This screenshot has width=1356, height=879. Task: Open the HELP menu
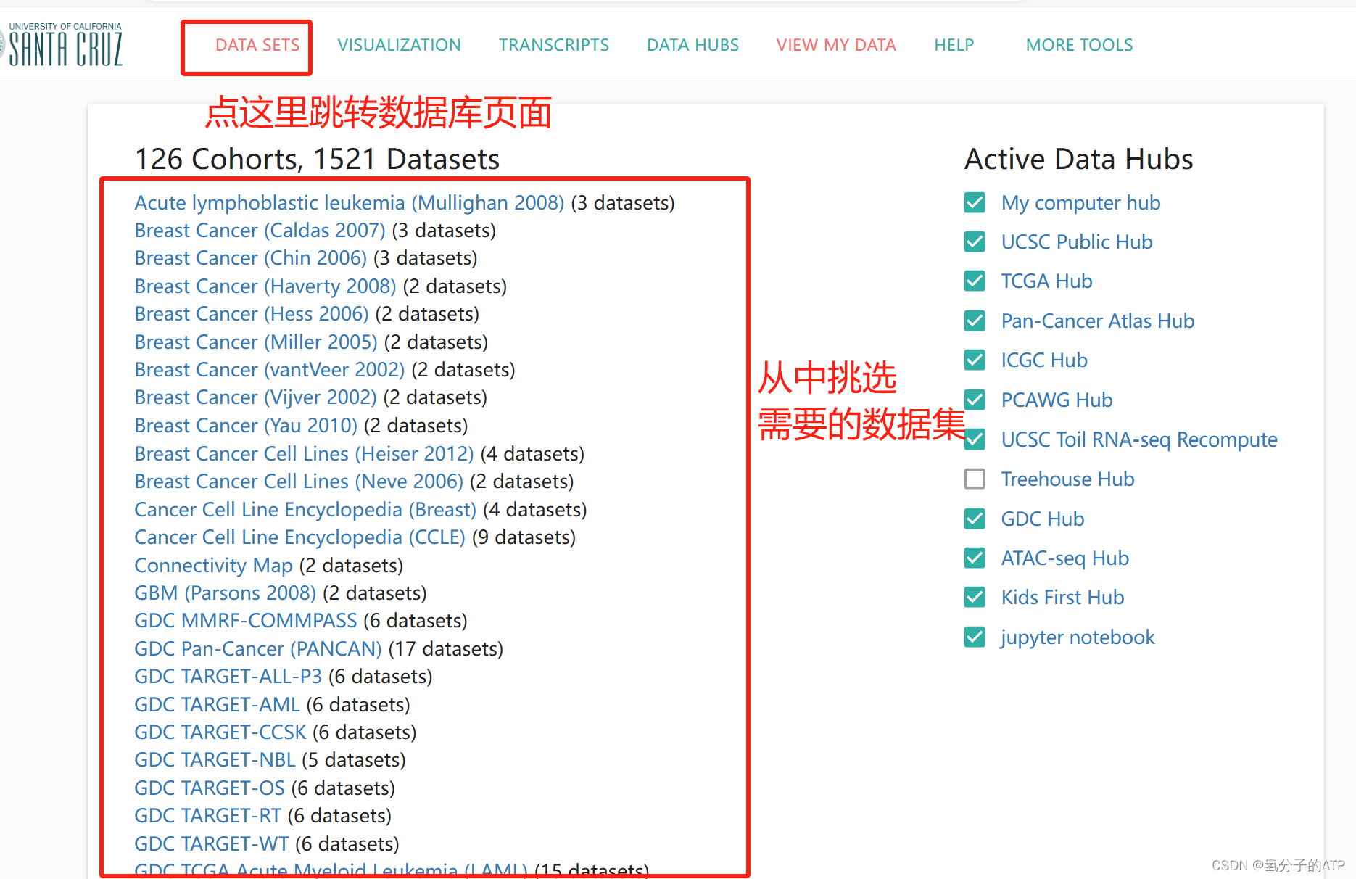[x=954, y=45]
